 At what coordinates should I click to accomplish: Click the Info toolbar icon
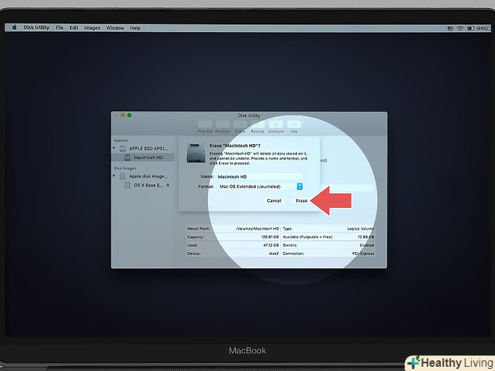pyautogui.click(x=294, y=124)
